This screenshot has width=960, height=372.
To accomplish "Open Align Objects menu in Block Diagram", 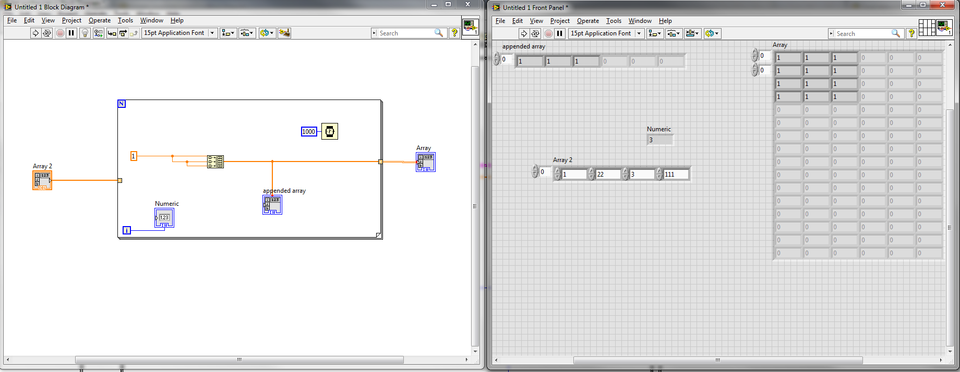I will (229, 33).
